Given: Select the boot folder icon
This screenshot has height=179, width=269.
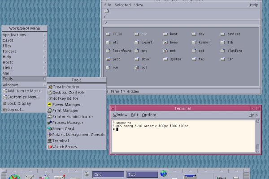Looking at the screenshot, I should 165,34.
